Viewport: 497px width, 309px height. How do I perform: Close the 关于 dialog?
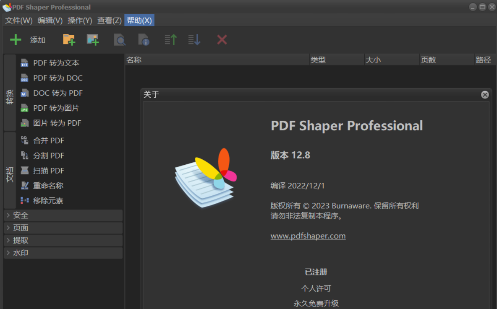pyautogui.click(x=485, y=94)
